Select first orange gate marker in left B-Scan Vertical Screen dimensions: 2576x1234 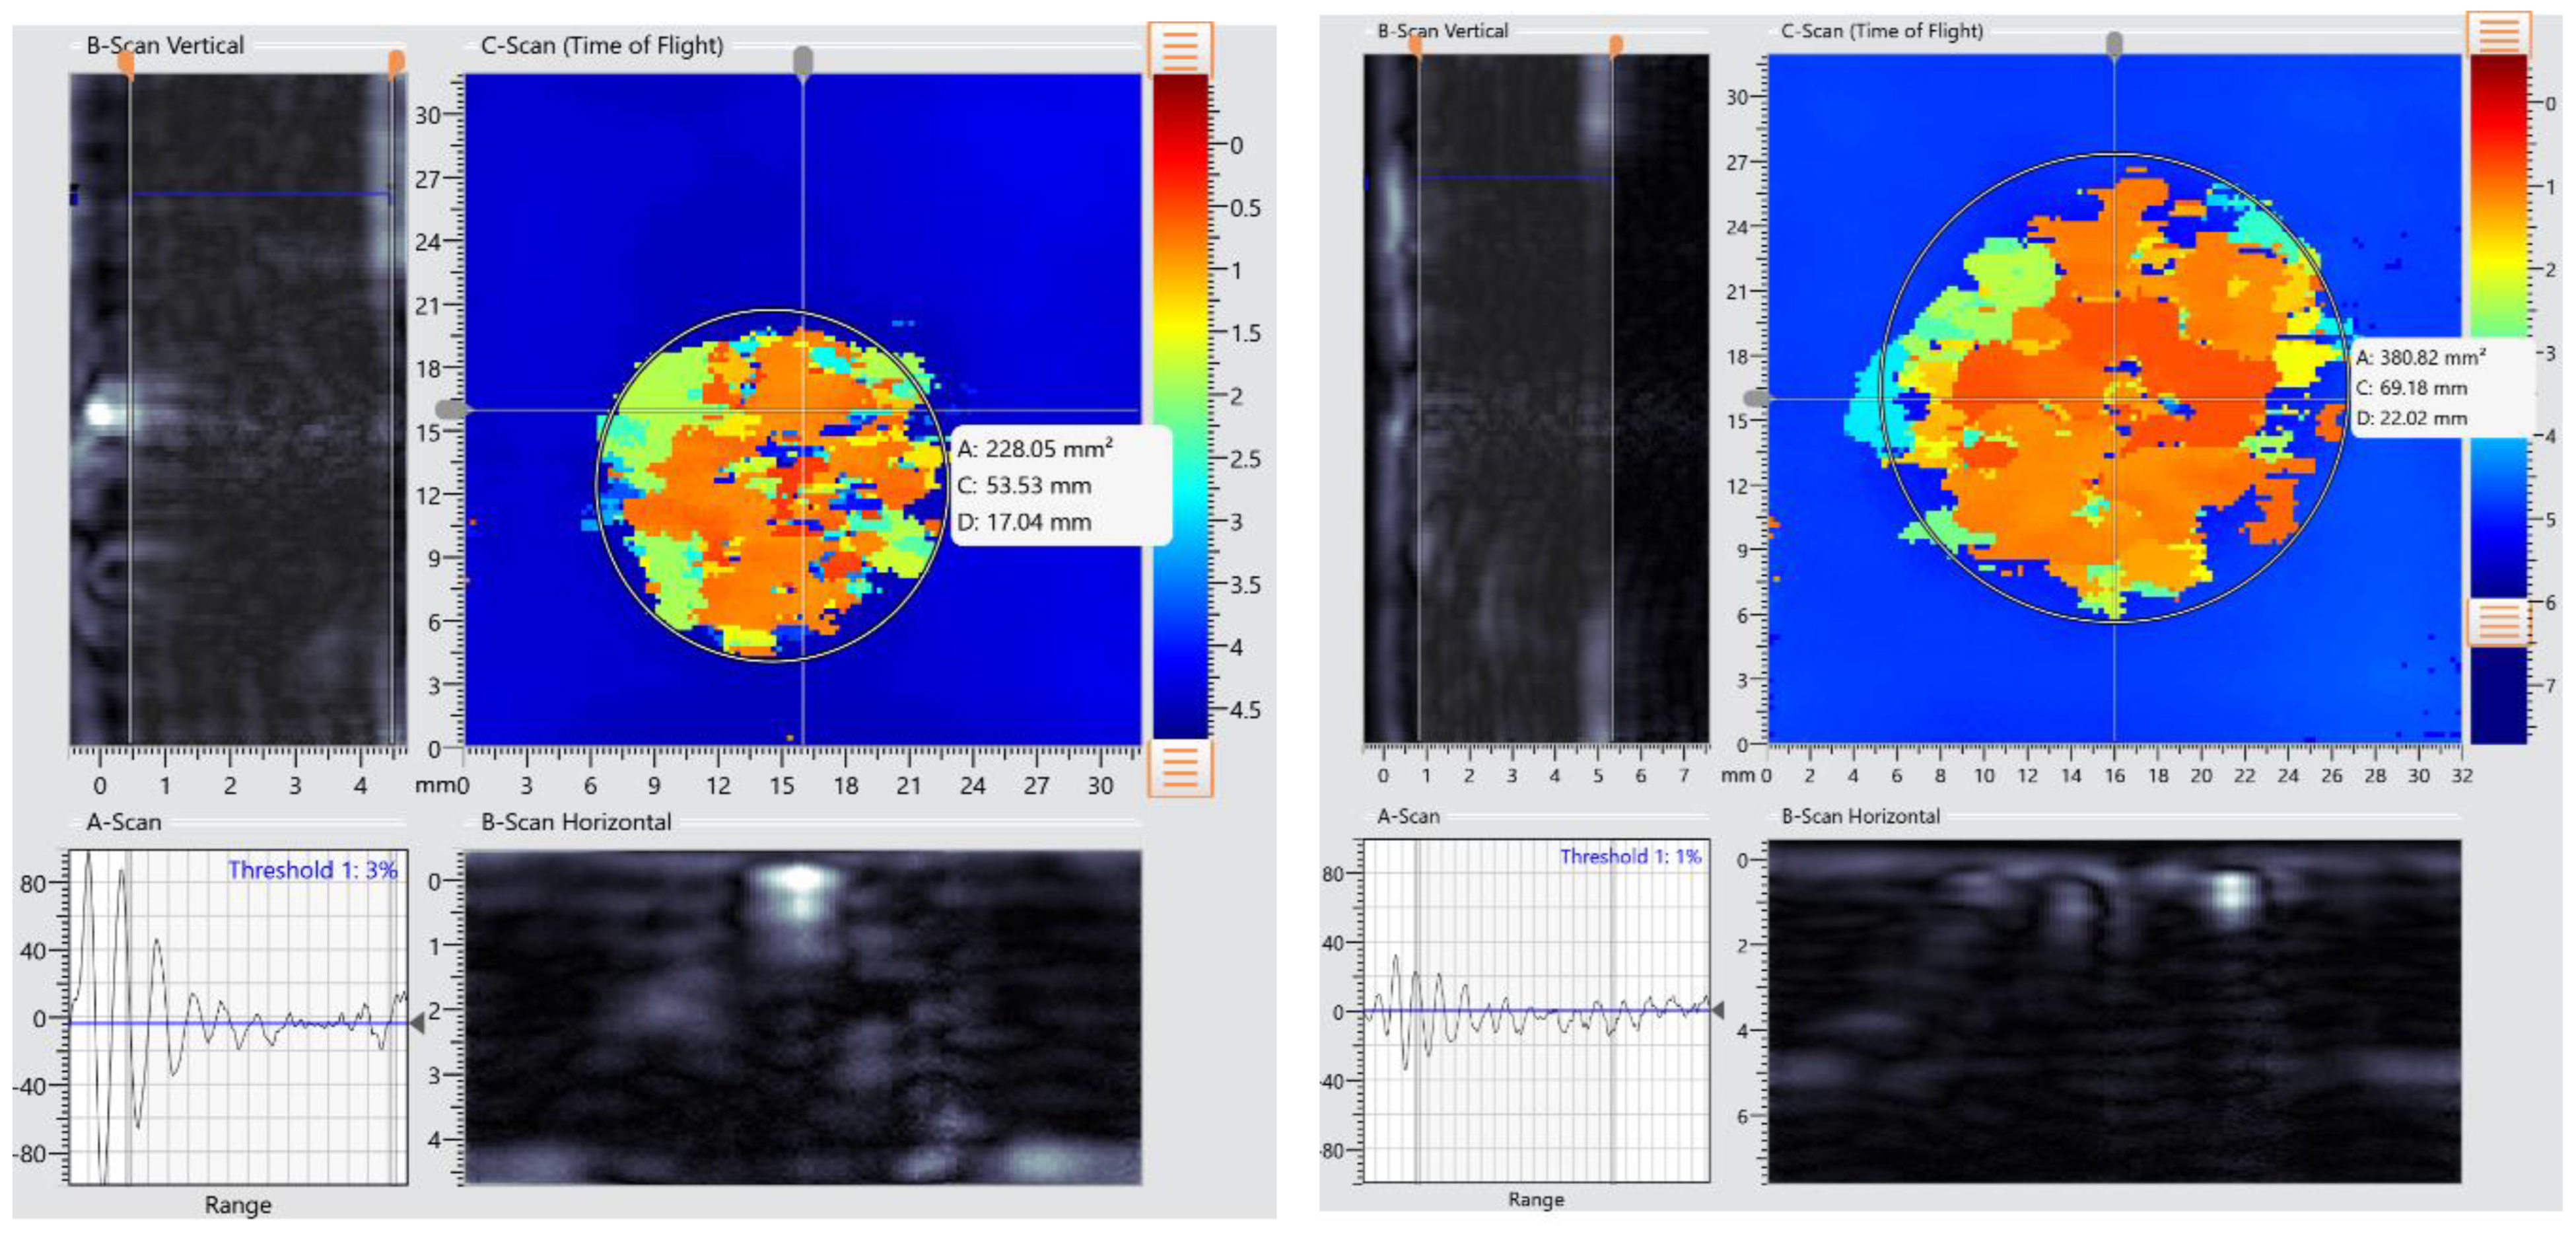pos(126,64)
